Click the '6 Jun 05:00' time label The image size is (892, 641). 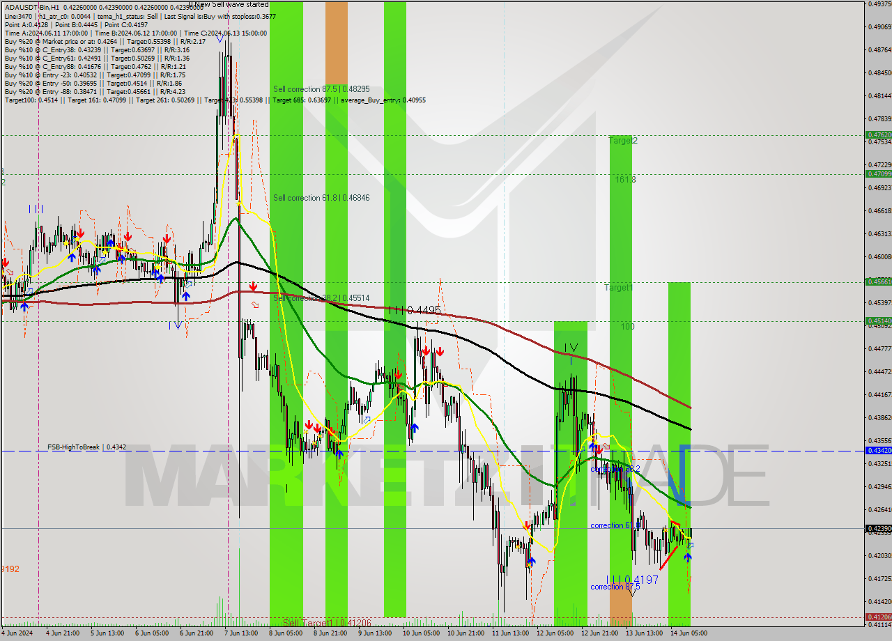coord(151,633)
